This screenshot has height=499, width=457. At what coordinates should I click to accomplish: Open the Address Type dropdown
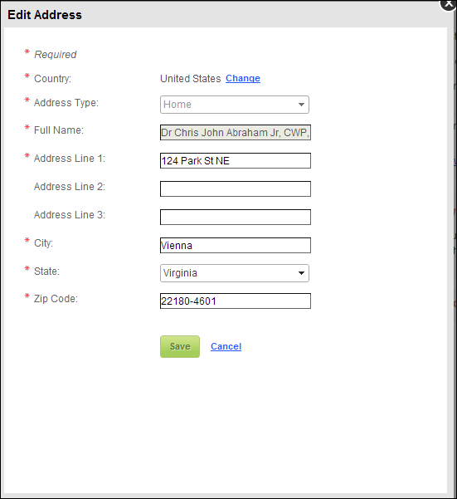(235, 105)
